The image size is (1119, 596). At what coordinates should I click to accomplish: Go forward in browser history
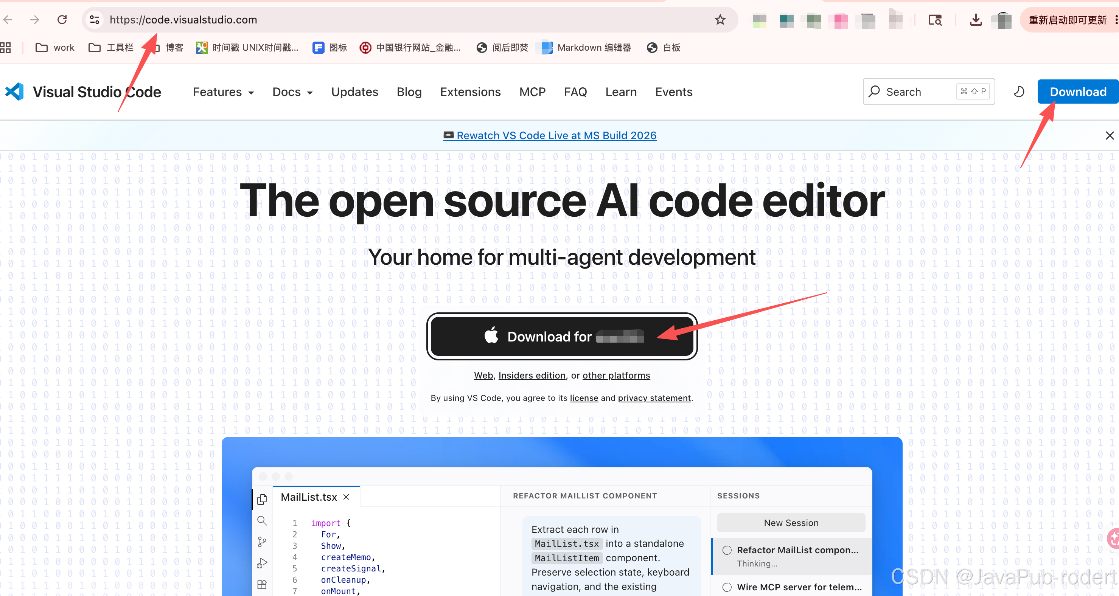(x=35, y=20)
